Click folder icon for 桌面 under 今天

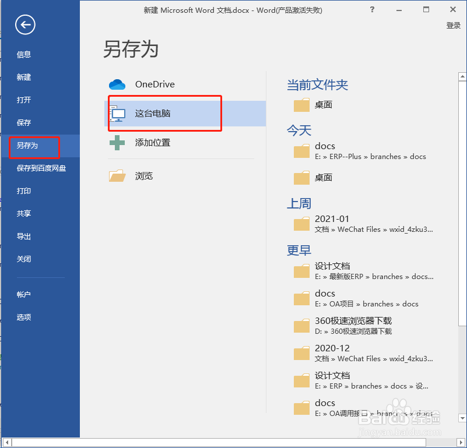(301, 178)
